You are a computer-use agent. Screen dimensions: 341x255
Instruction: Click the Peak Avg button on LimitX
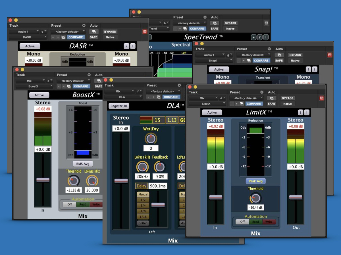point(255,181)
